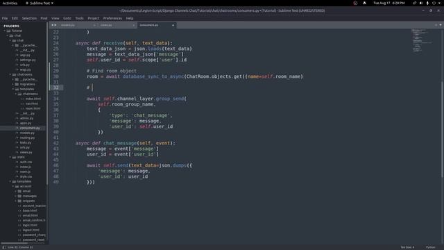Expand the snippets folder under account

tap(16, 201)
